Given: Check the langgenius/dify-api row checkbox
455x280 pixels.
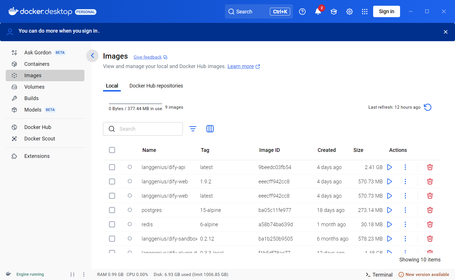Looking at the screenshot, I should (112, 167).
